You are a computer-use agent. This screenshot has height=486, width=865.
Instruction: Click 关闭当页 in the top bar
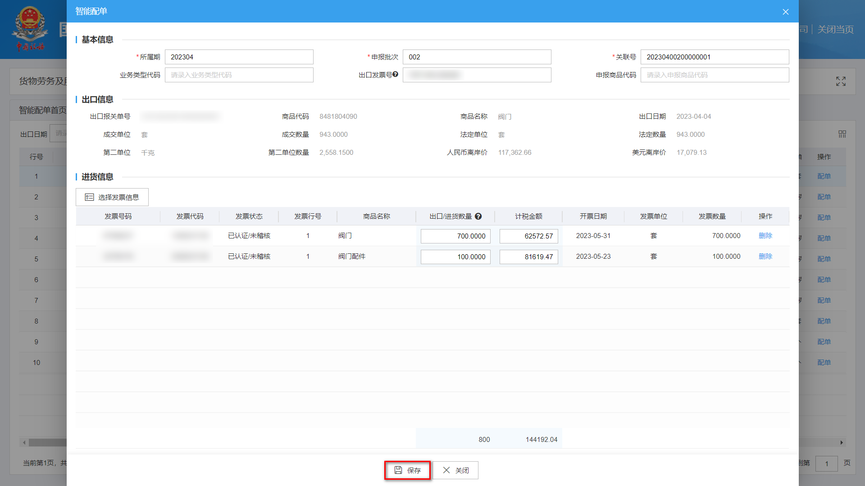[835, 30]
